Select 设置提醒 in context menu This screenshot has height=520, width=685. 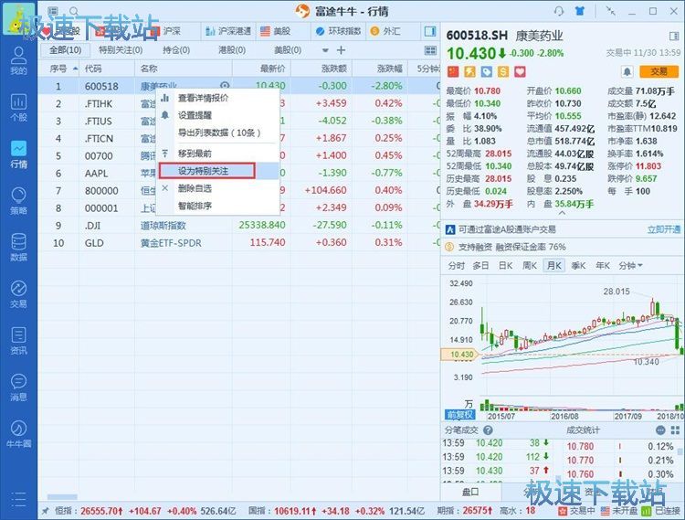point(217,115)
